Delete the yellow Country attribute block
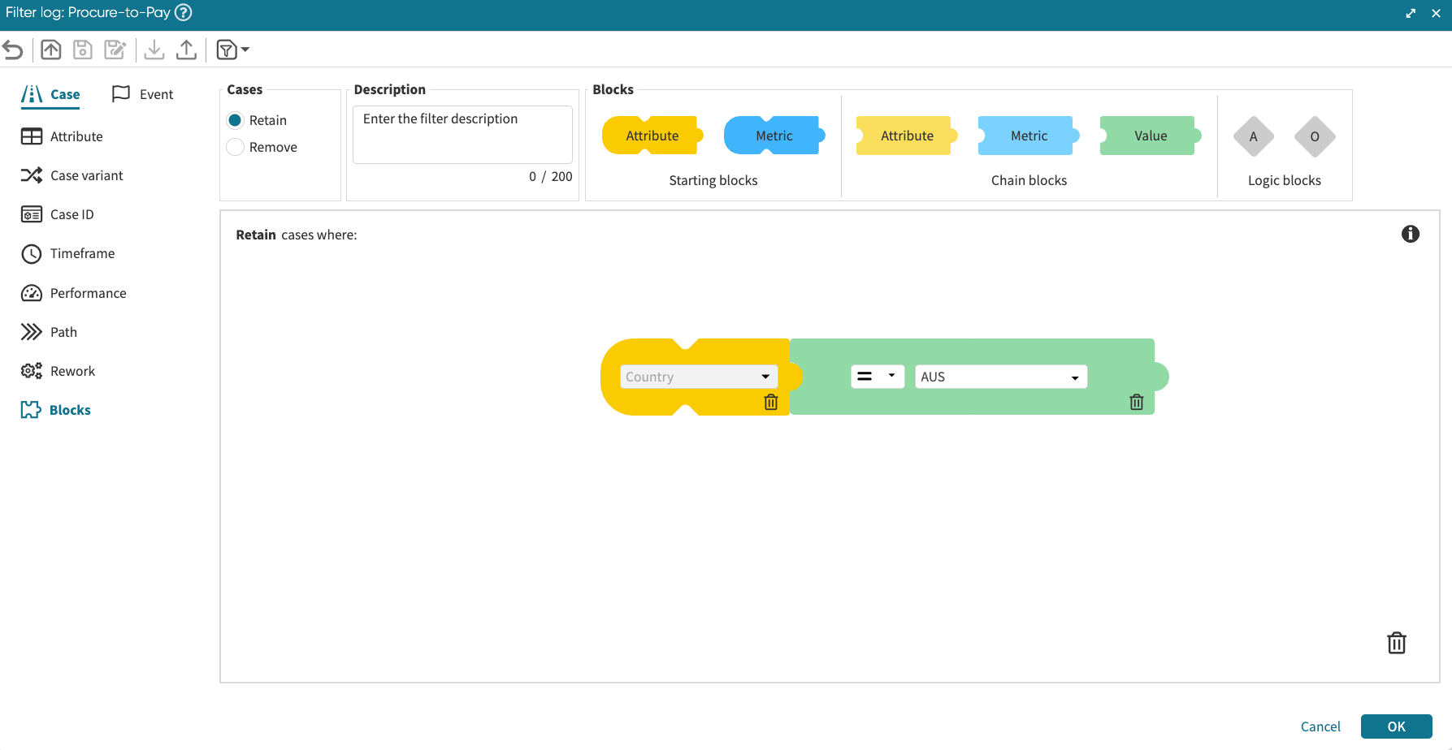The height and width of the screenshot is (750, 1452). coord(771,402)
